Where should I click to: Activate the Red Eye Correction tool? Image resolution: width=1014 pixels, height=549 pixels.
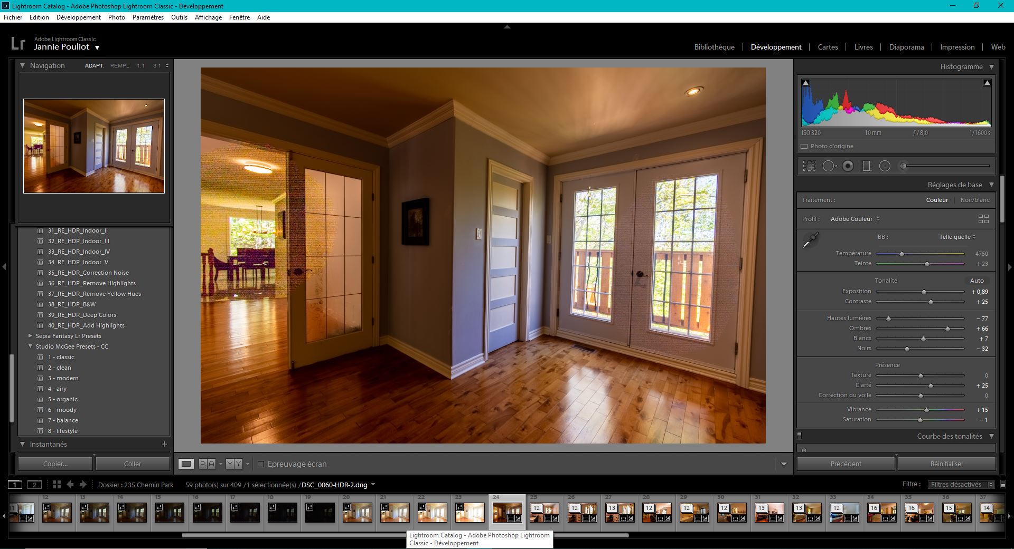(x=848, y=166)
